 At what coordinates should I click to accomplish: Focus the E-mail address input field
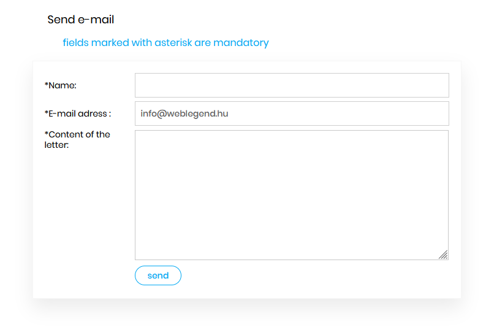[292, 113]
